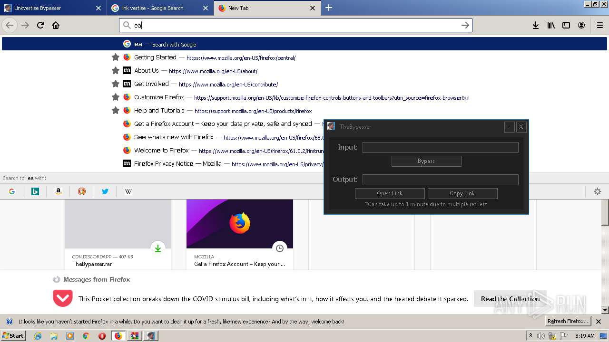Viewport: 609px width, 342px height.
Task: Minimize TheBypasser window
Action: pos(509,127)
